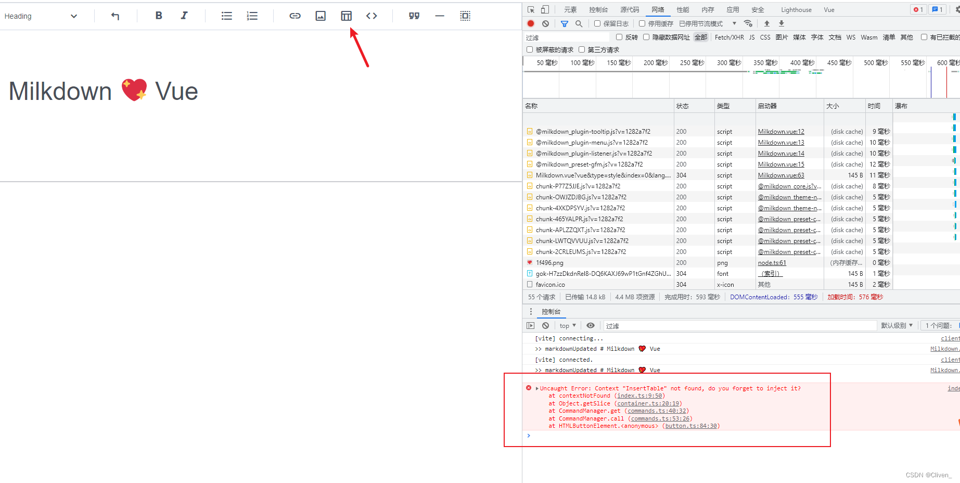Create live expression eye icon
This screenshot has width=960, height=483.
[x=591, y=325]
